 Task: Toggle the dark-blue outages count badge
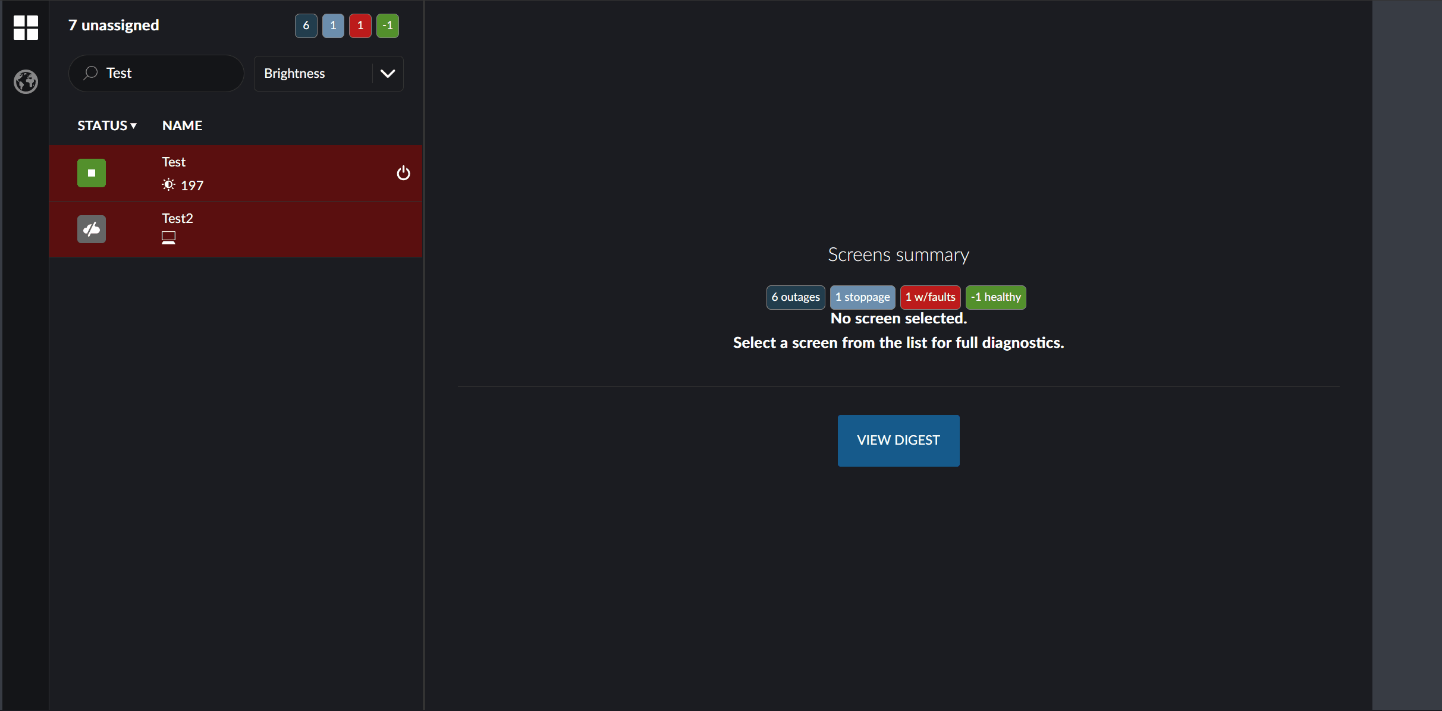click(x=306, y=26)
